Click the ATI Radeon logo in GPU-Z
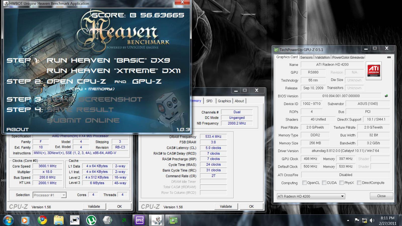The image size is (402, 226). tap(374, 71)
